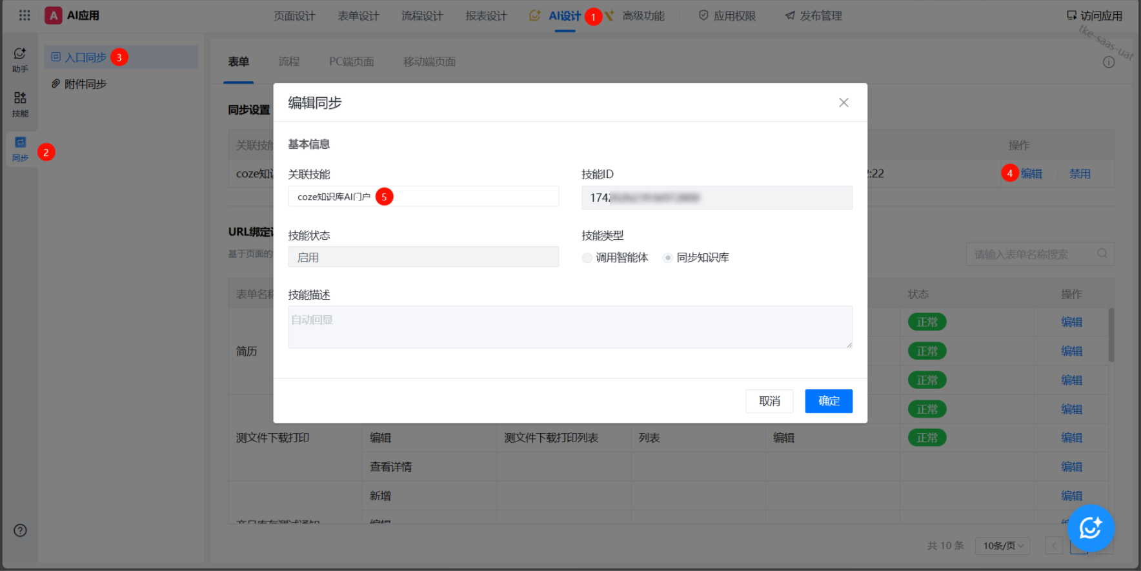Switch to the 流程 tab
This screenshot has width=1141, height=571.
[288, 62]
